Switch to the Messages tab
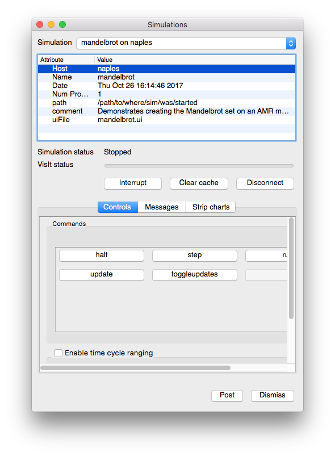The image size is (335, 457). click(161, 207)
